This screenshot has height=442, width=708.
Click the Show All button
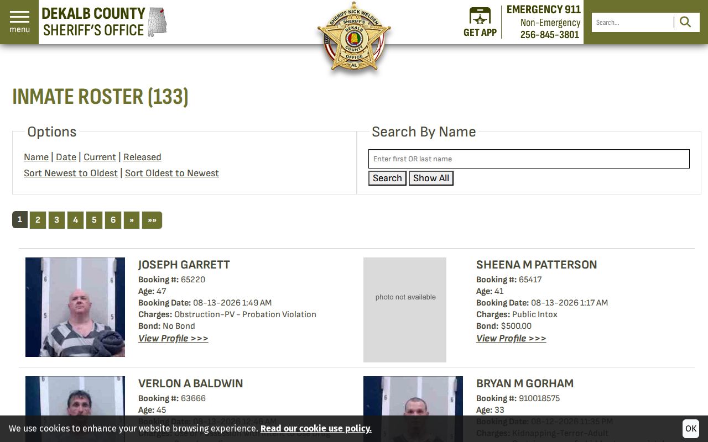[431, 178]
